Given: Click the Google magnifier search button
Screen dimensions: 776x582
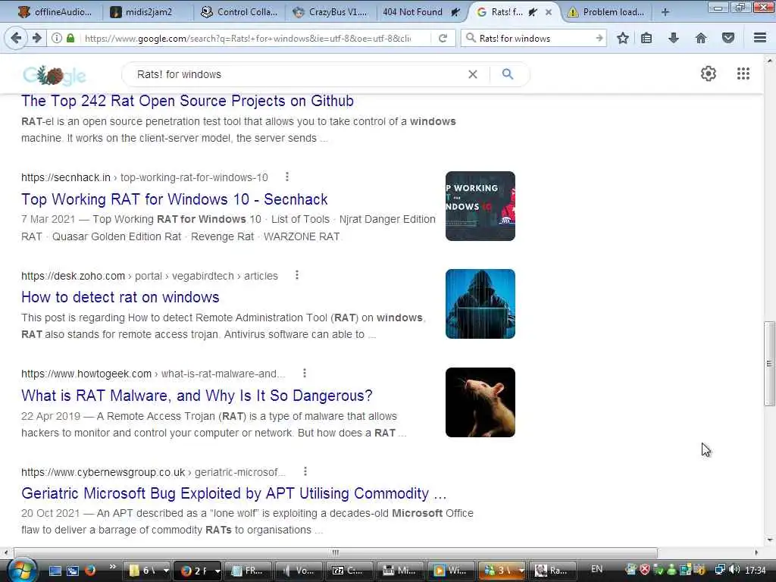Looking at the screenshot, I should (x=507, y=74).
